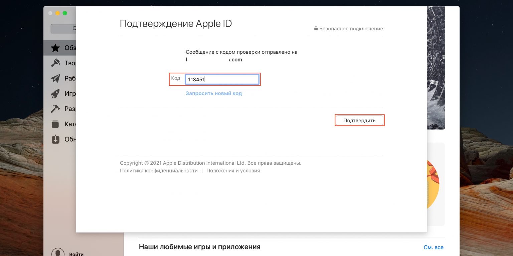
Task: Open the Категории box icon
Action: coord(55,124)
